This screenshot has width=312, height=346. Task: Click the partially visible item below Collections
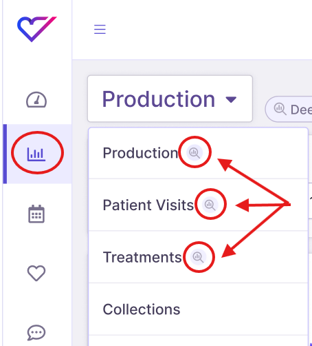[x=198, y=341]
